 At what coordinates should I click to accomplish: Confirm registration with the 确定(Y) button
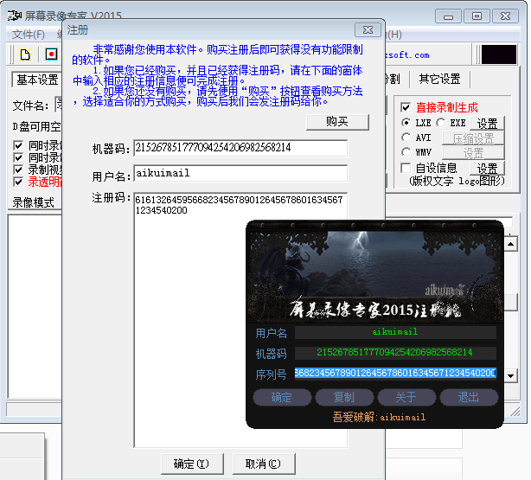coord(192,464)
